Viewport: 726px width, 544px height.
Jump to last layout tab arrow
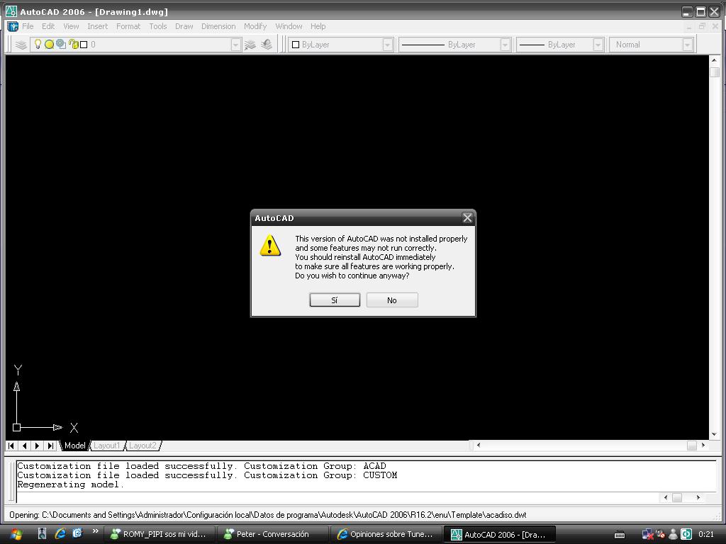click(x=50, y=446)
